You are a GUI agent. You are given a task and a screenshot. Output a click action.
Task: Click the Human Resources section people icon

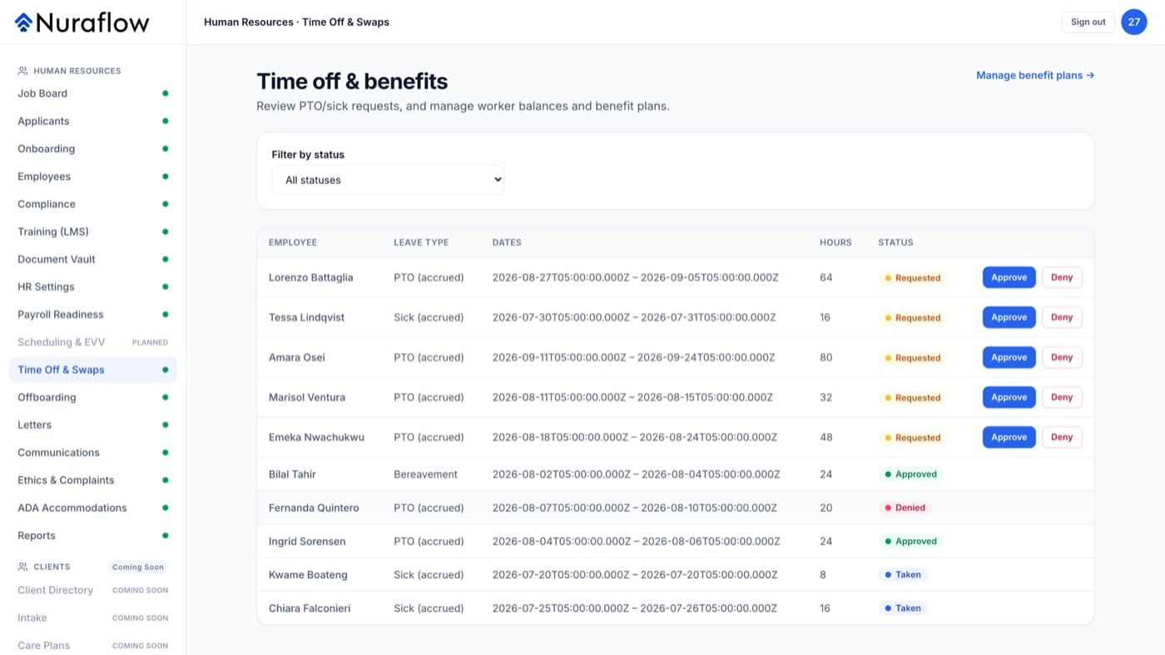pos(22,71)
